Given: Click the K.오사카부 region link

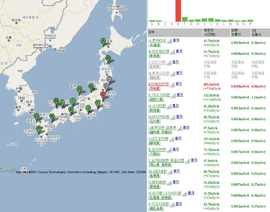Looking at the screenshot, I should (x=157, y=150).
